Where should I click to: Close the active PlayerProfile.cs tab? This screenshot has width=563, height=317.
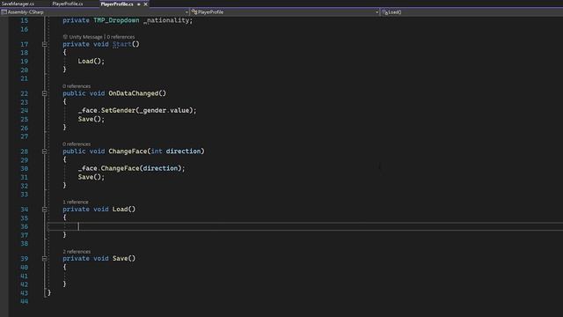pyautogui.click(x=145, y=4)
